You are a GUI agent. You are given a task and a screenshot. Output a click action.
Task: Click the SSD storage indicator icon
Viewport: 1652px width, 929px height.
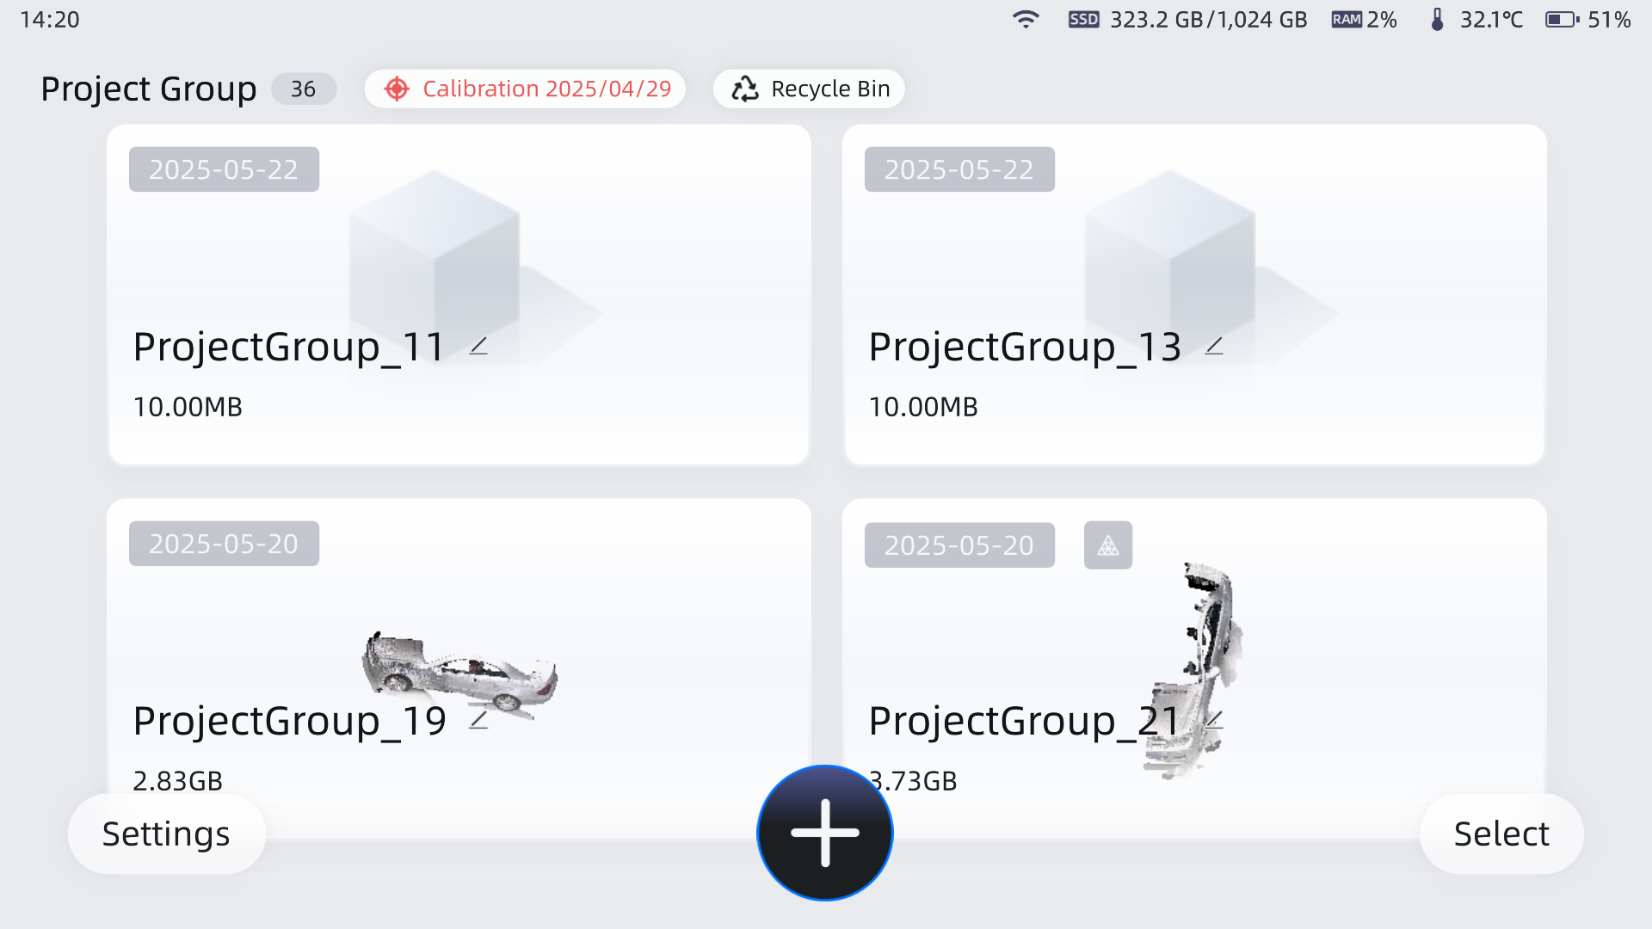[x=1083, y=19]
